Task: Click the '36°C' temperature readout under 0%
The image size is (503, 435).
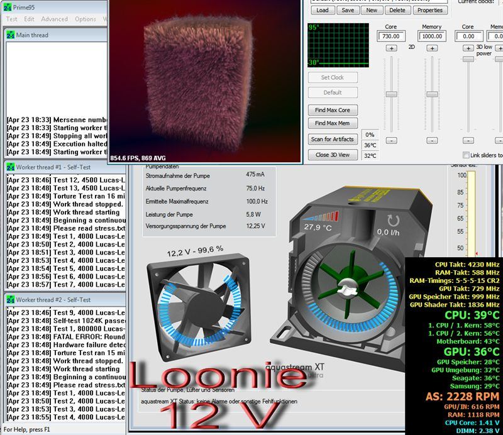Action: tap(370, 145)
